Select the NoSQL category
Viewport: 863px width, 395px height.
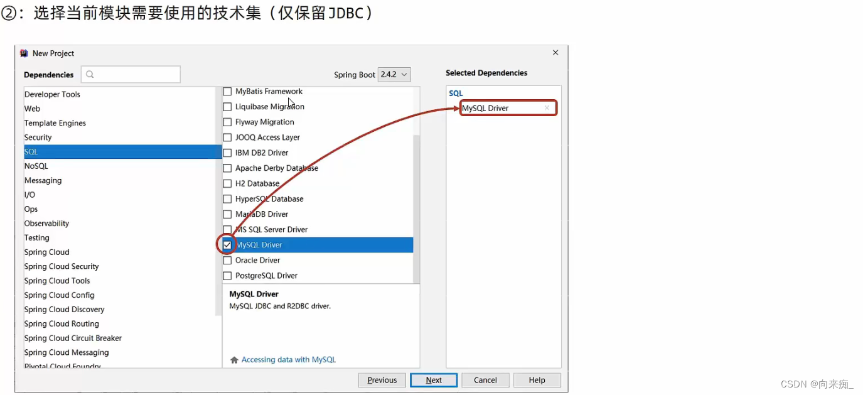click(36, 166)
